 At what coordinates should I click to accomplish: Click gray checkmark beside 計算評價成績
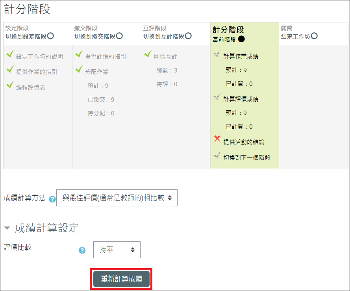click(217, 97)
